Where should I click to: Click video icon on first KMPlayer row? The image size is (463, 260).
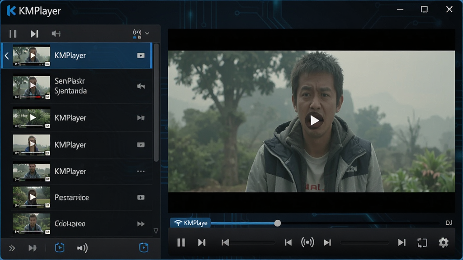point(141,56)
